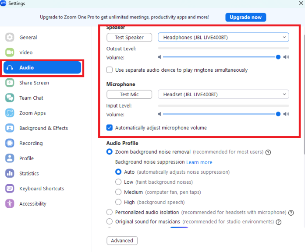Open the microphone Headset device dropdown
The width and height of the screenshot is (305, 252).
tap(223, 94)
